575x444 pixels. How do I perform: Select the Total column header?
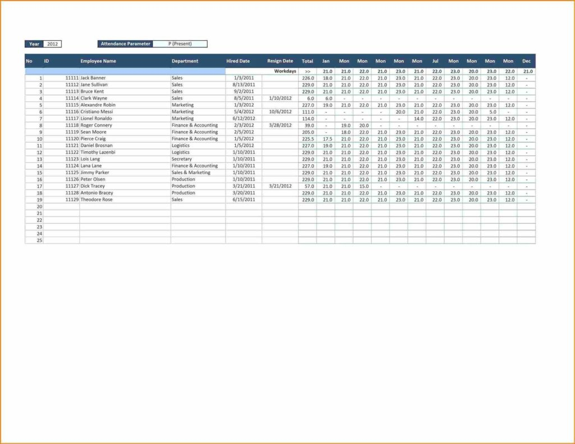click(x=307, y=61)
